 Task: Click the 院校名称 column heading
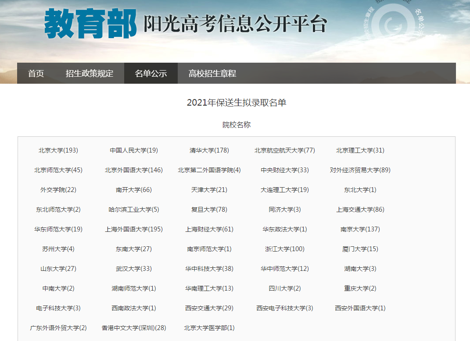point(237,125)
